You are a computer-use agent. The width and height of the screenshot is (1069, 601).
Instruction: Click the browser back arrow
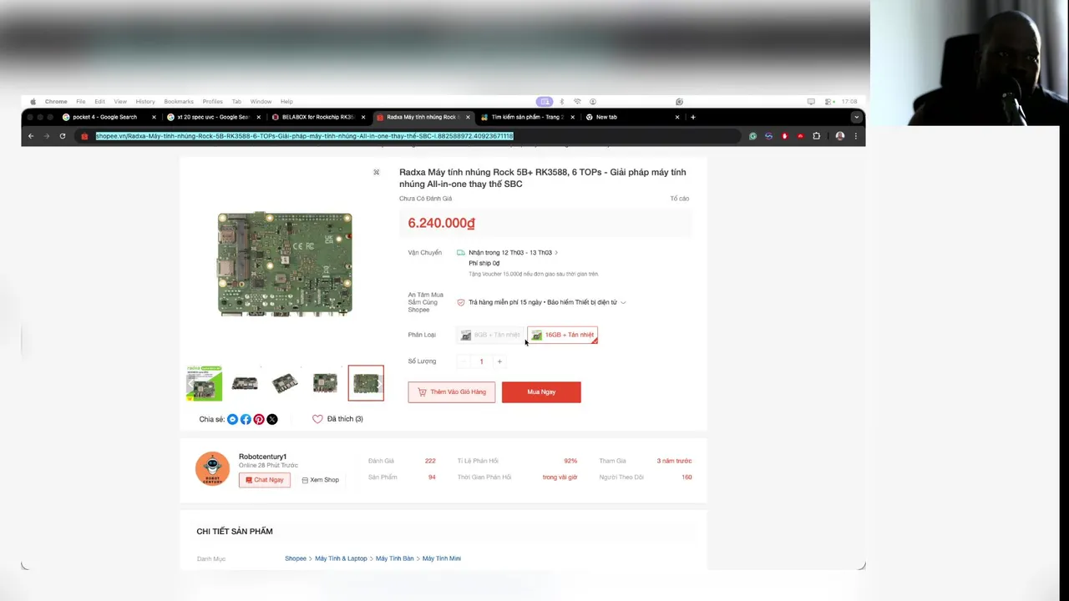point(31,136)
